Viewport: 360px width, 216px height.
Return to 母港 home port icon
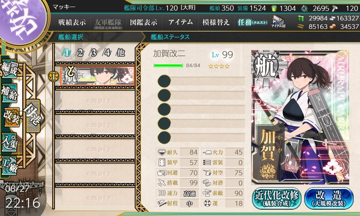33,115
